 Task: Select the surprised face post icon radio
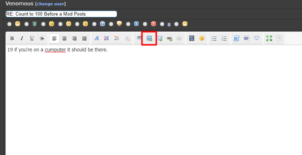(x=60, y=24)
